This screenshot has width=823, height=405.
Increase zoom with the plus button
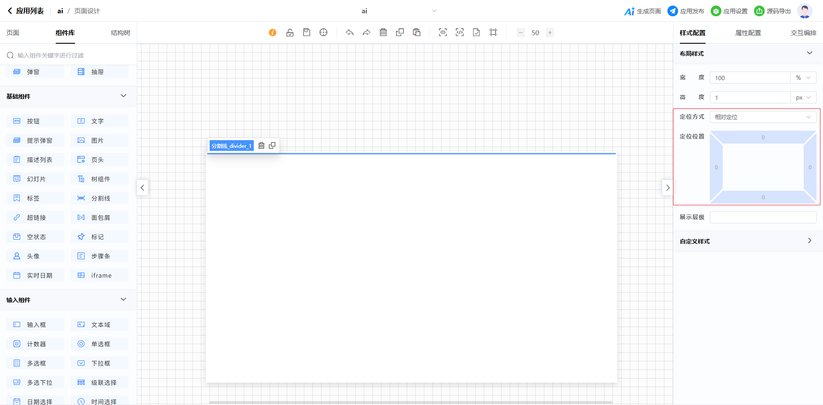coord(550,33)
